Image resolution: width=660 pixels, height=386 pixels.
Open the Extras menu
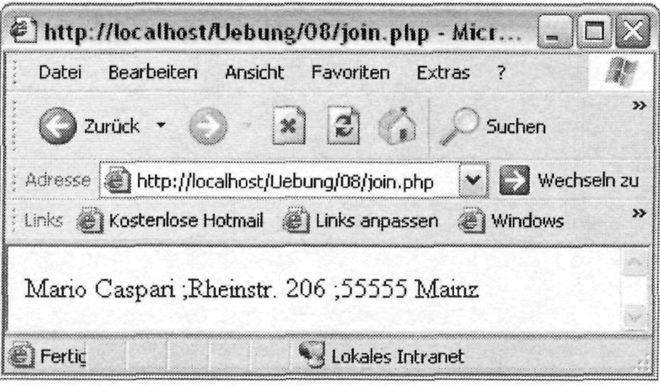tap(443, 72)
